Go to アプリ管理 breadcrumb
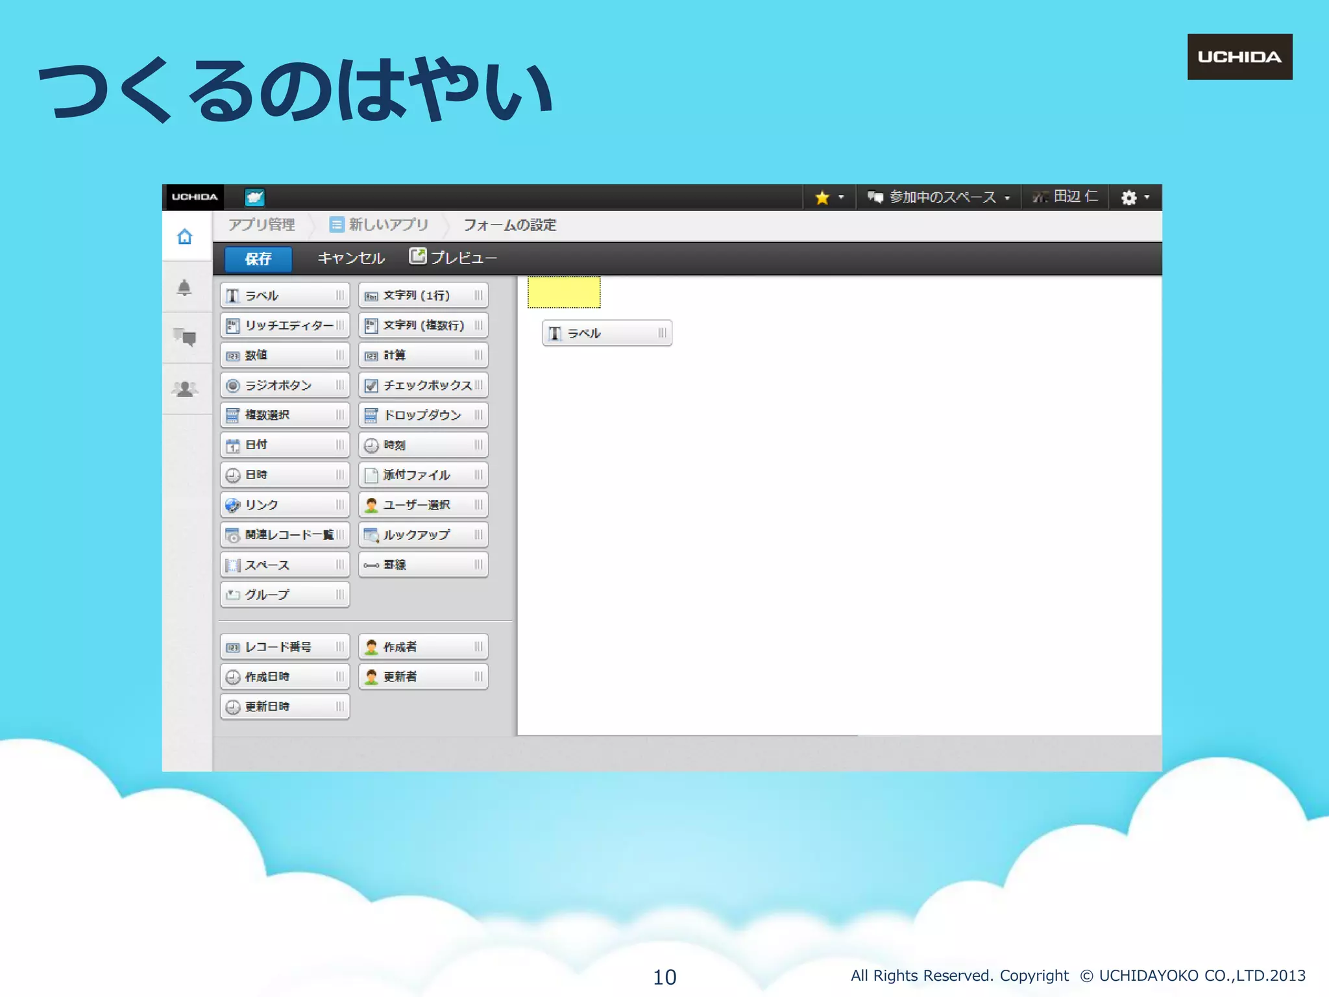 click(262, 225)
